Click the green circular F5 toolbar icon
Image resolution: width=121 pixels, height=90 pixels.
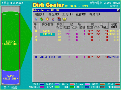[x=42, y=19]
